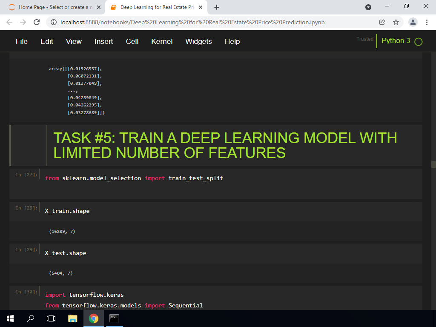Open the Cell menu
This screenshot has height=327, width=436.
click(x=132, y=41)
